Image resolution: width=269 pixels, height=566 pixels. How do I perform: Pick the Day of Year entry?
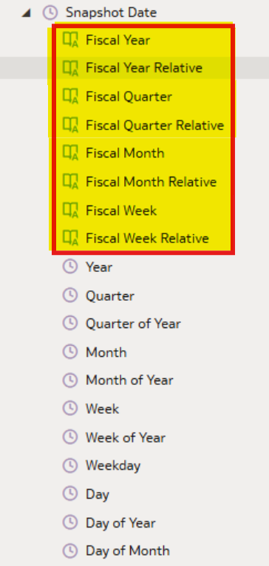[x=120, y=522]
